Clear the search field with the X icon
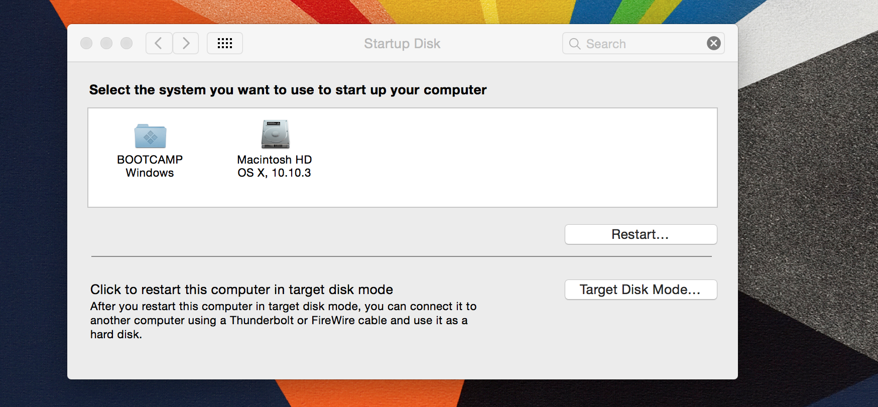The height and width of the screenshot is (407, 878). point(713,43)
